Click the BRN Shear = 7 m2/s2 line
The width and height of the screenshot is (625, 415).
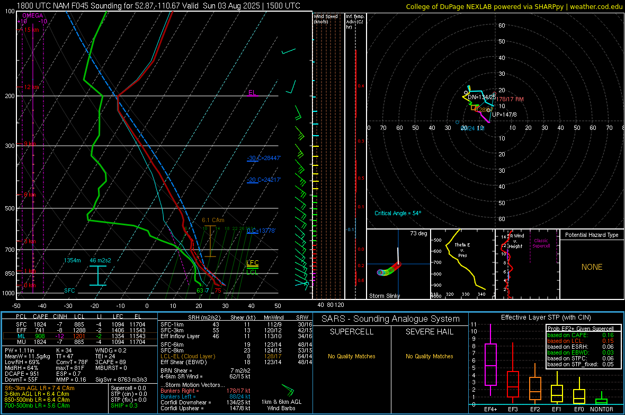(206, 370)
